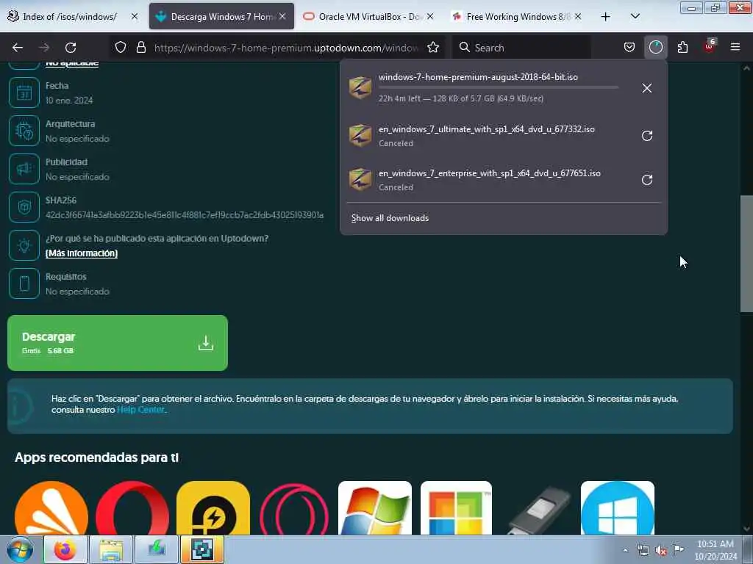Open the Más información link

82,253
